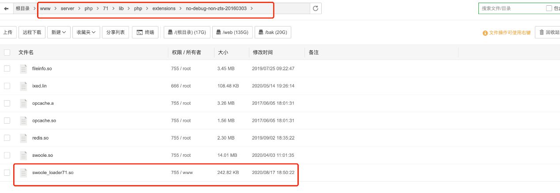Select the opcache.a row checkbox
This screenshot has height=193, width=560.
pos(7,103)
